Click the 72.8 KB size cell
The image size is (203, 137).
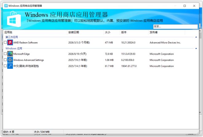coord(109,54)
